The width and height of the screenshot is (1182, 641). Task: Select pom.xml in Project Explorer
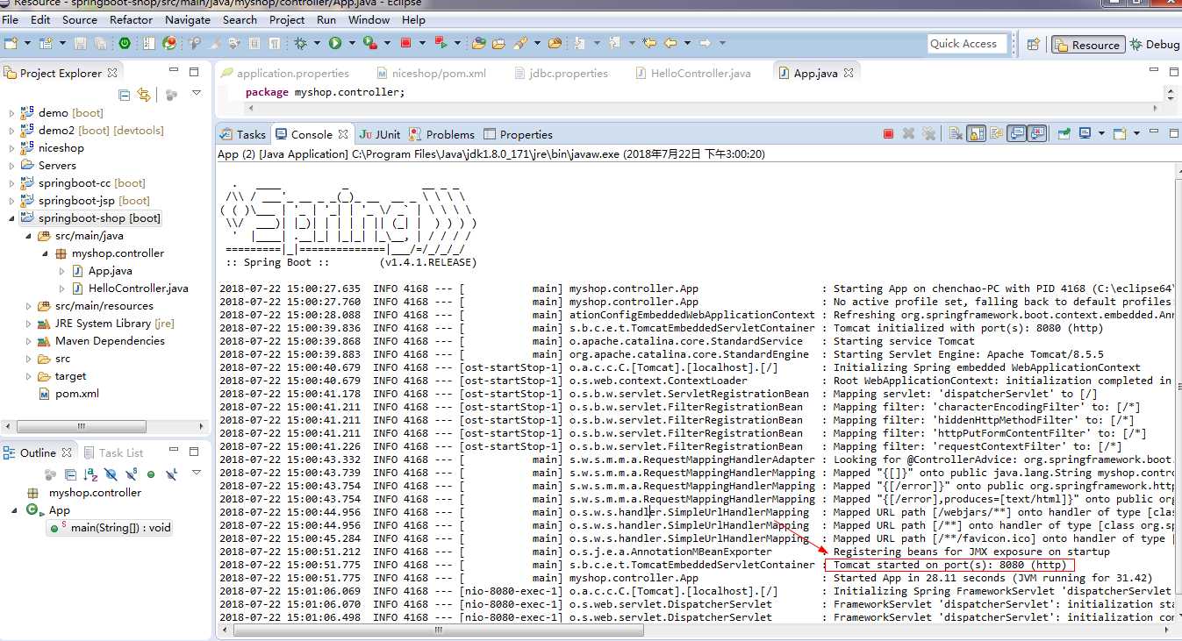[x=68, y=394]
